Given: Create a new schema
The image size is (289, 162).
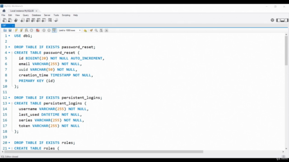Looking at the screenshot, I should coord(22,20).
